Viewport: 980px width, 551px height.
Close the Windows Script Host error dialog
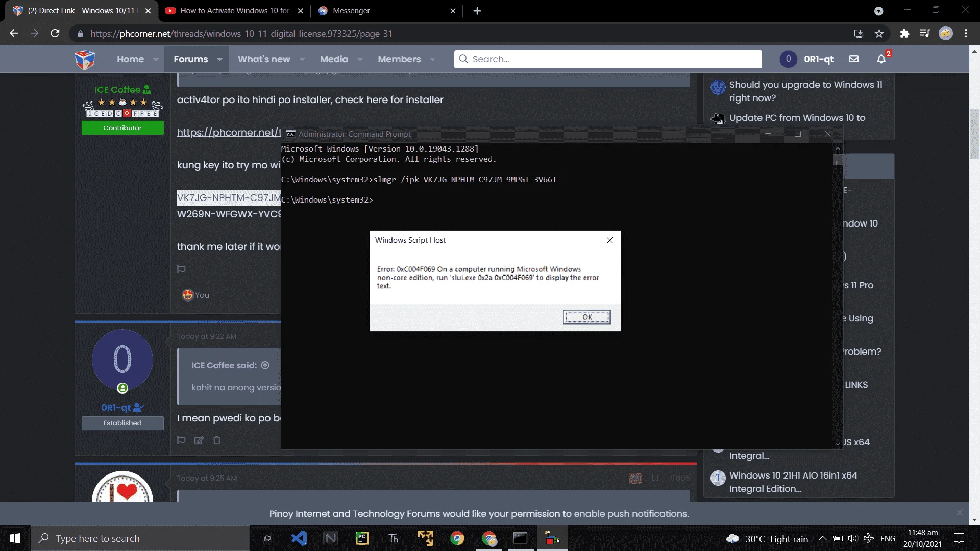point(609,240)
